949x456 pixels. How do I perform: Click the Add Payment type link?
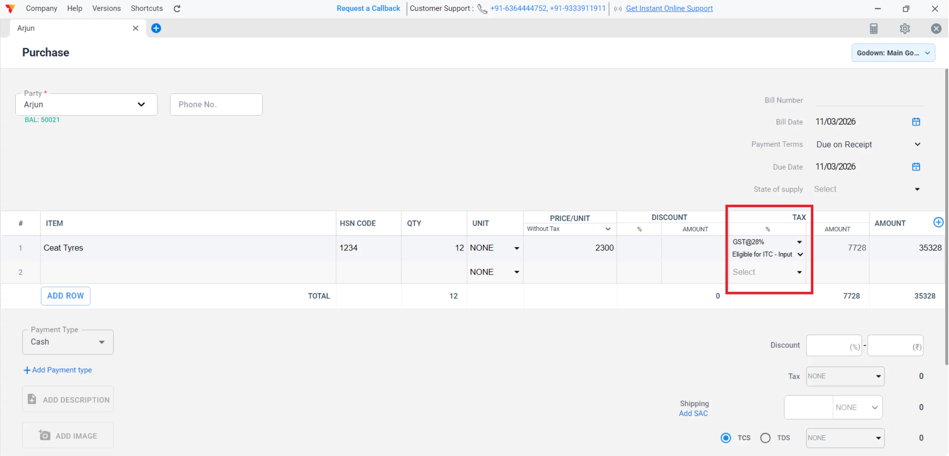coord(58,370)
